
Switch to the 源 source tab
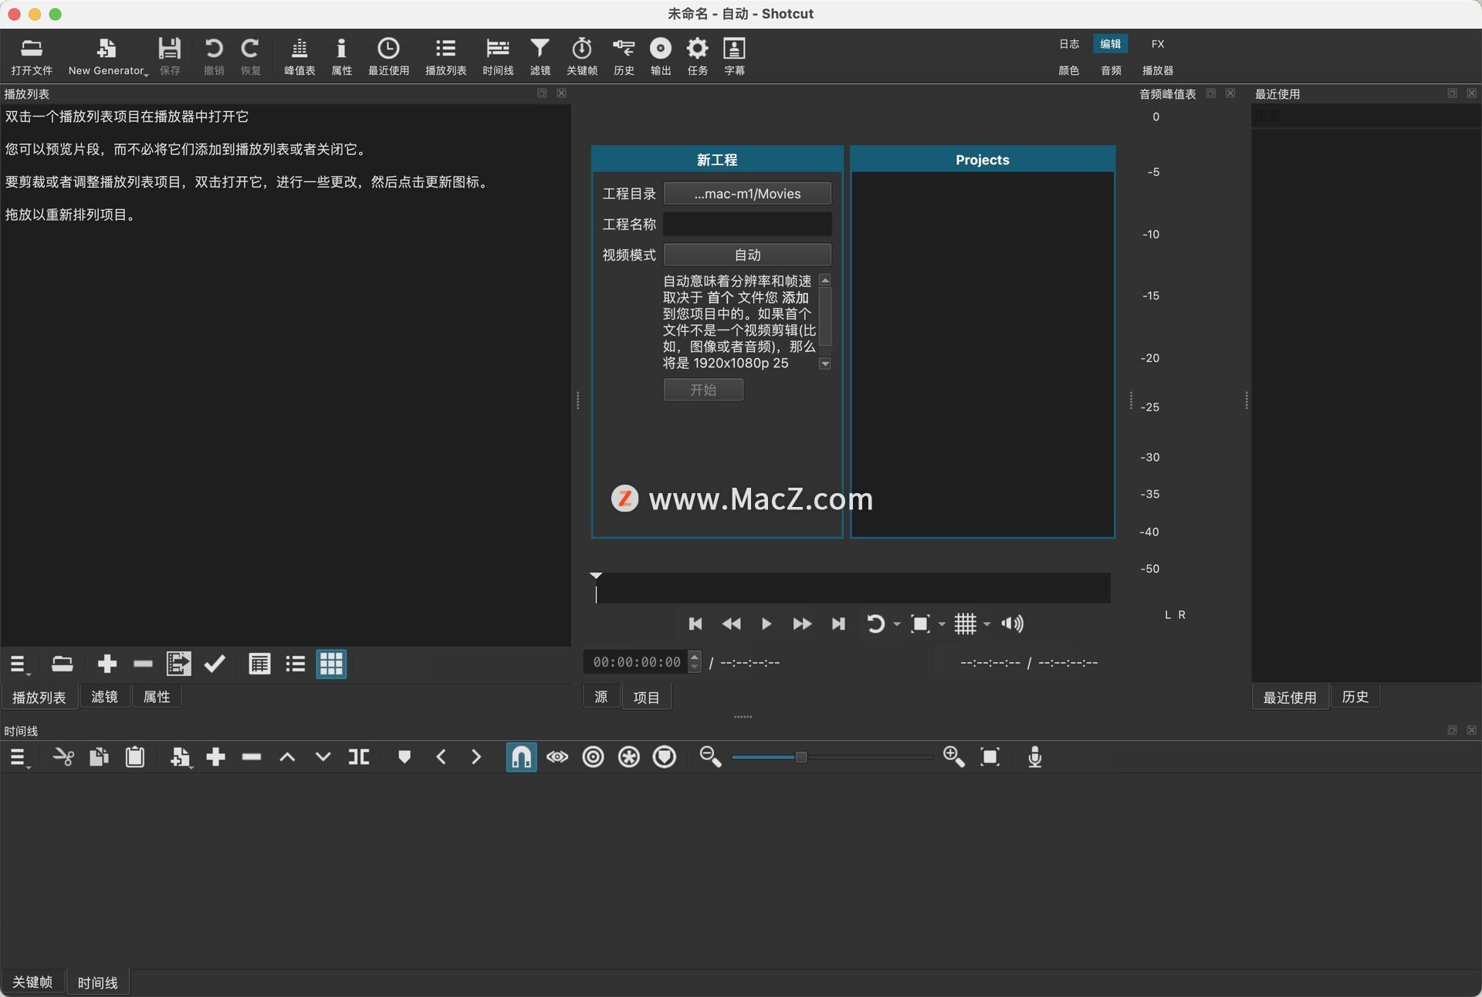601,698
